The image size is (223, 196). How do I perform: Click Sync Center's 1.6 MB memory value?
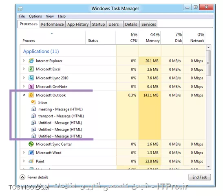(x=152, y=144)
